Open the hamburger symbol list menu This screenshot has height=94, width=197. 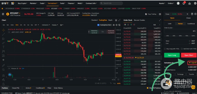point(3,14)
